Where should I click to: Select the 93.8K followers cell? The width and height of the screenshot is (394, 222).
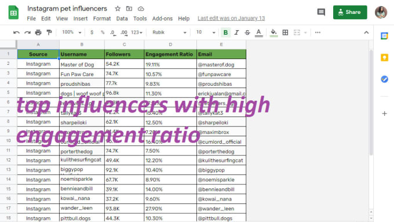pos(124,209)
